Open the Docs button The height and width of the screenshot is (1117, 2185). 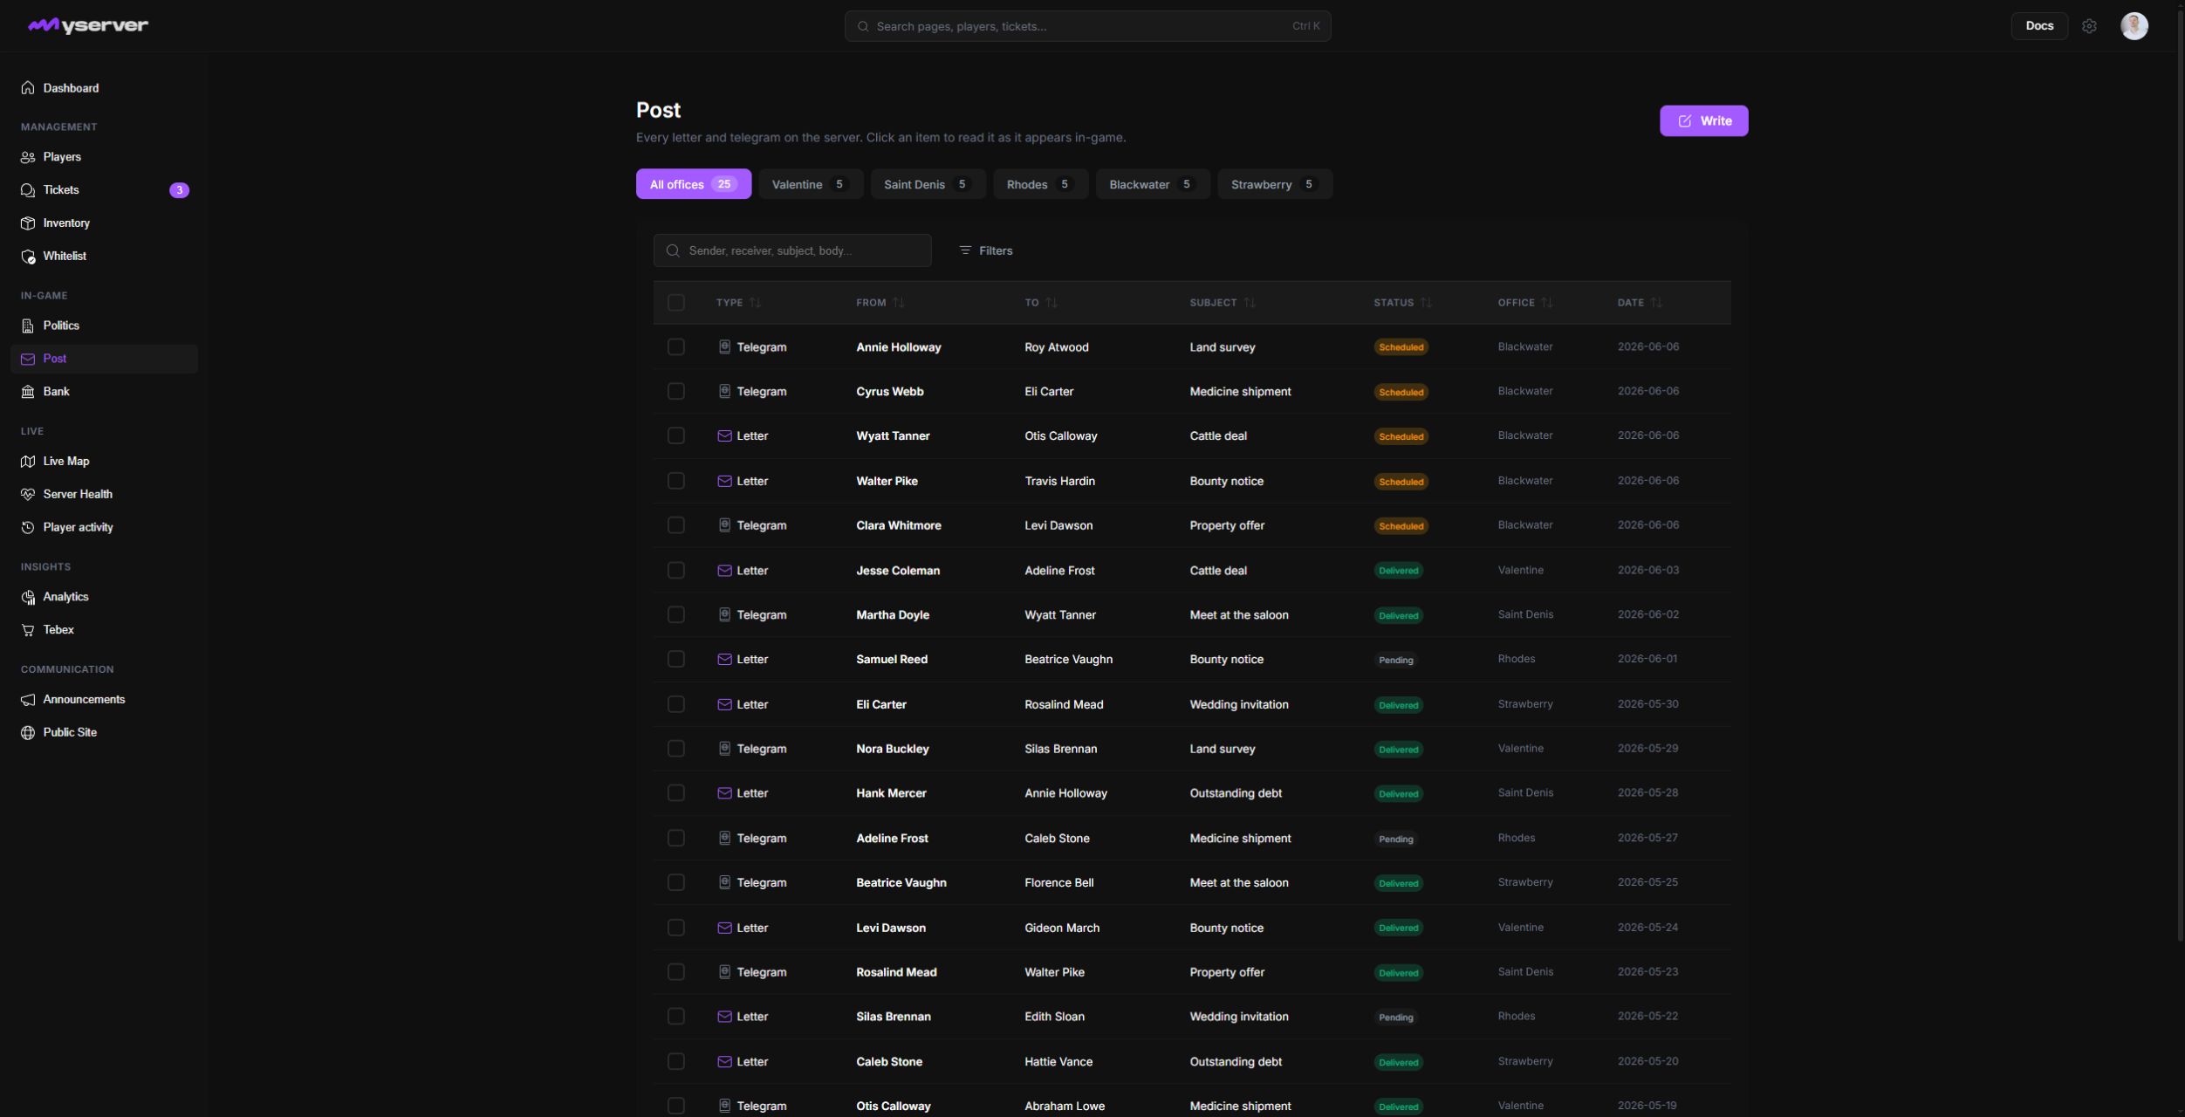tap(2039, 26)
